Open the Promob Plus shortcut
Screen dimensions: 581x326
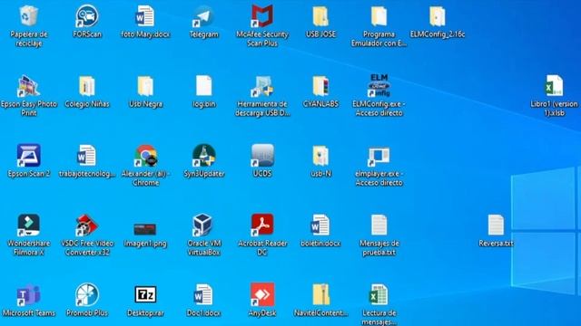87,295
